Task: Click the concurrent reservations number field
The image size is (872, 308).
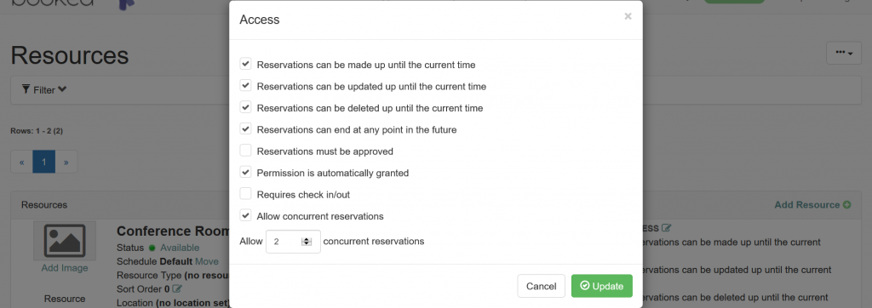Action: pos(293,242)
